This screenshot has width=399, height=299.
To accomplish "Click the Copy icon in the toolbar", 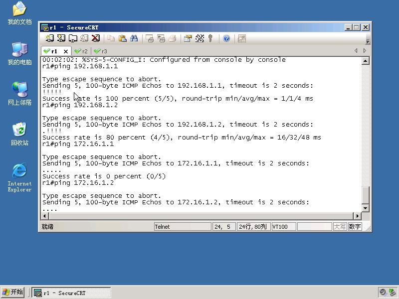I will 111,38.
